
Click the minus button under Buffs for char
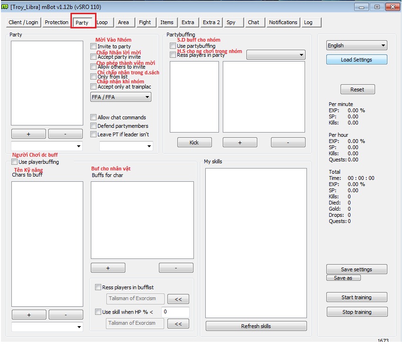point(176,268)
